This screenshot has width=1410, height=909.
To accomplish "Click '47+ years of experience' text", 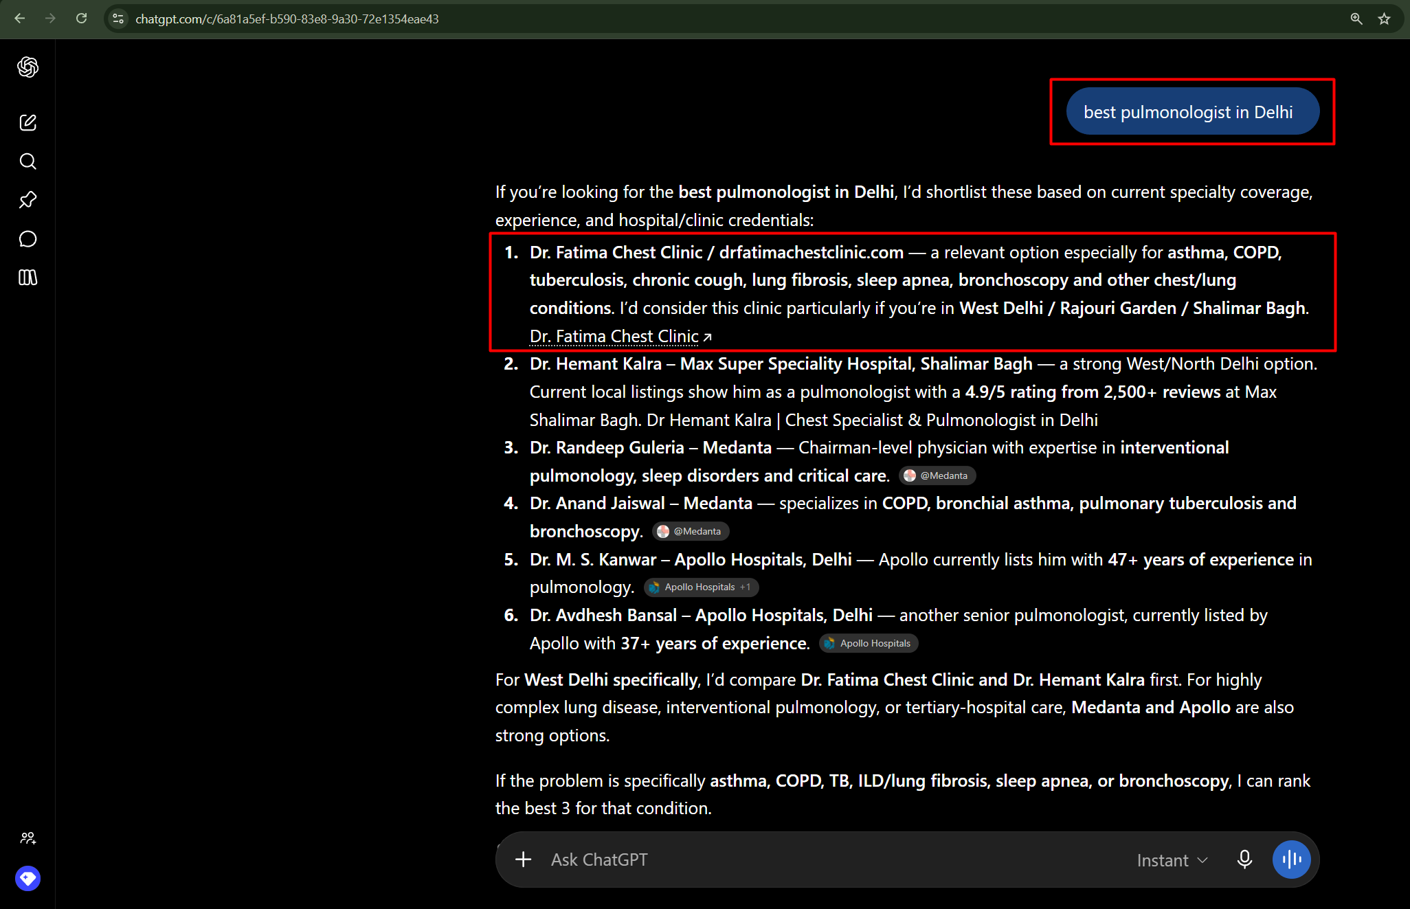I will click(1200, 559).
